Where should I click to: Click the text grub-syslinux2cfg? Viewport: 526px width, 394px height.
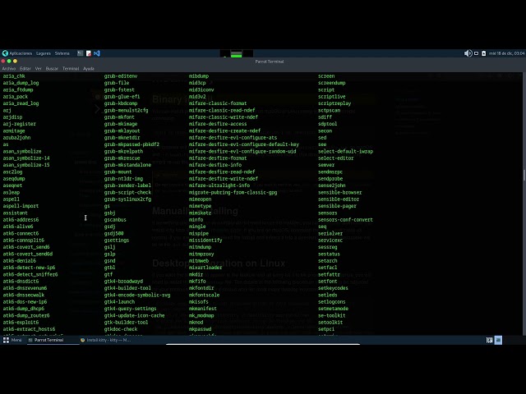(x=127, y=199)
